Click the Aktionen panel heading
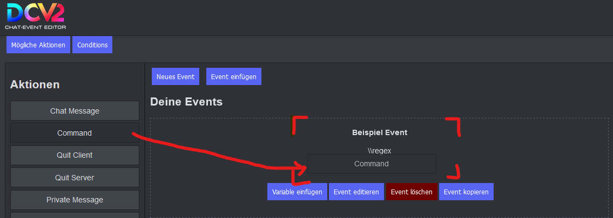 coord(35,85)
